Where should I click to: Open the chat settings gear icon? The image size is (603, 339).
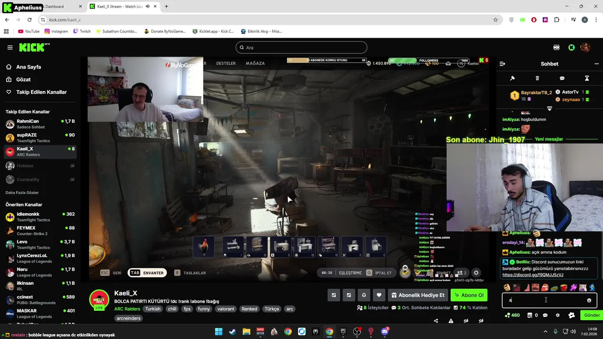coord(558,315)
